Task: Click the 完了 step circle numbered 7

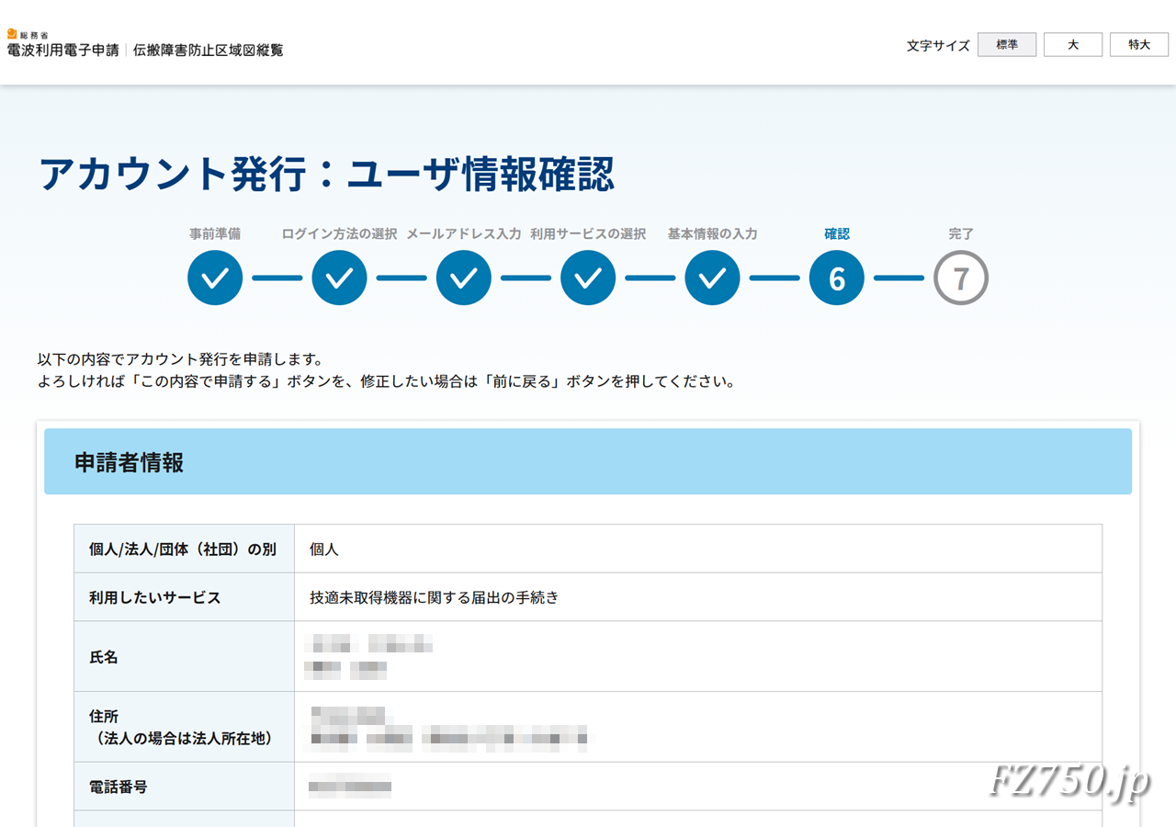Action: click(961, 278)
